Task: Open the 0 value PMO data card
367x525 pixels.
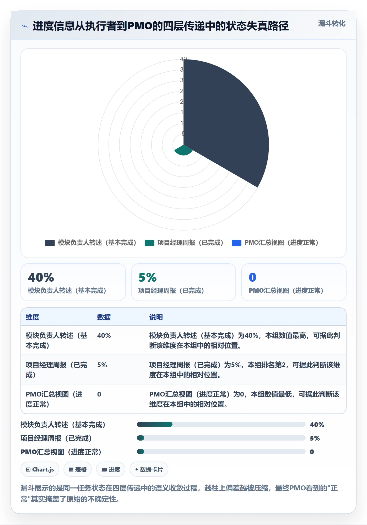Action: (x=294, y=282)
